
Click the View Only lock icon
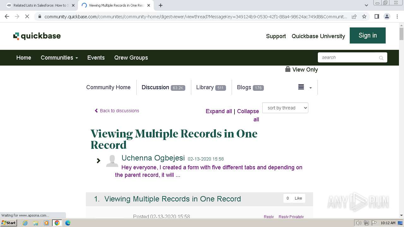point(288,69)
